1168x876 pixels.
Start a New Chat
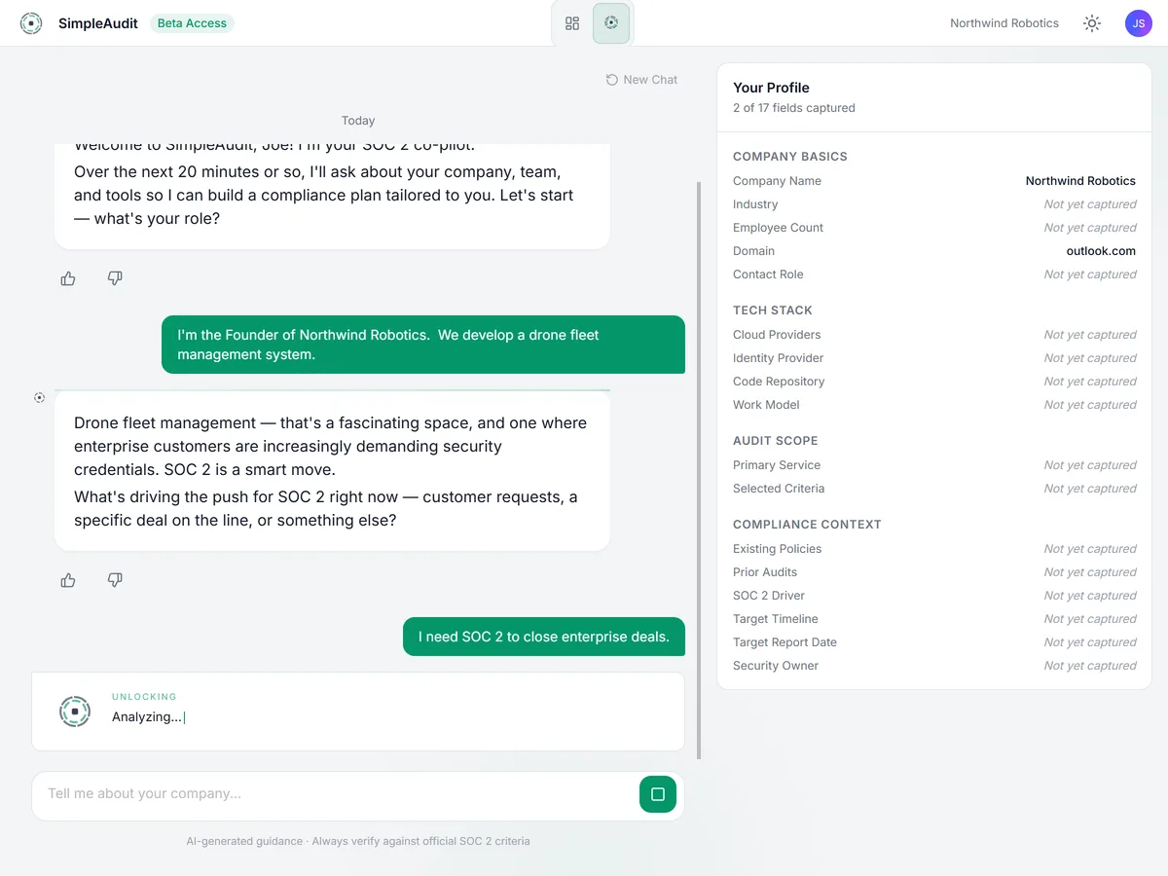[x=641, y=80]
